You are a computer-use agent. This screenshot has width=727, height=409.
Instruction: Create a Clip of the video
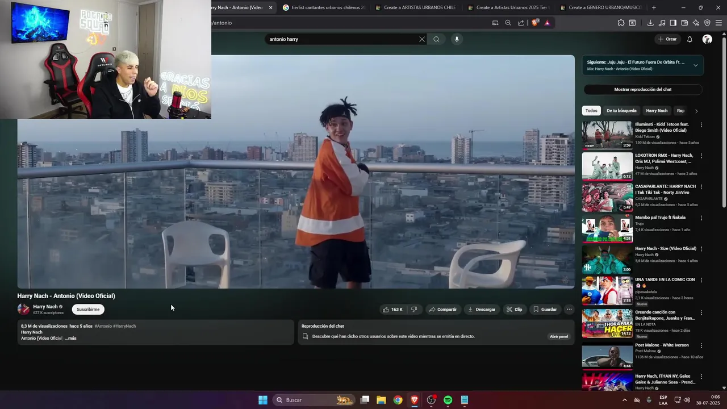515,310
